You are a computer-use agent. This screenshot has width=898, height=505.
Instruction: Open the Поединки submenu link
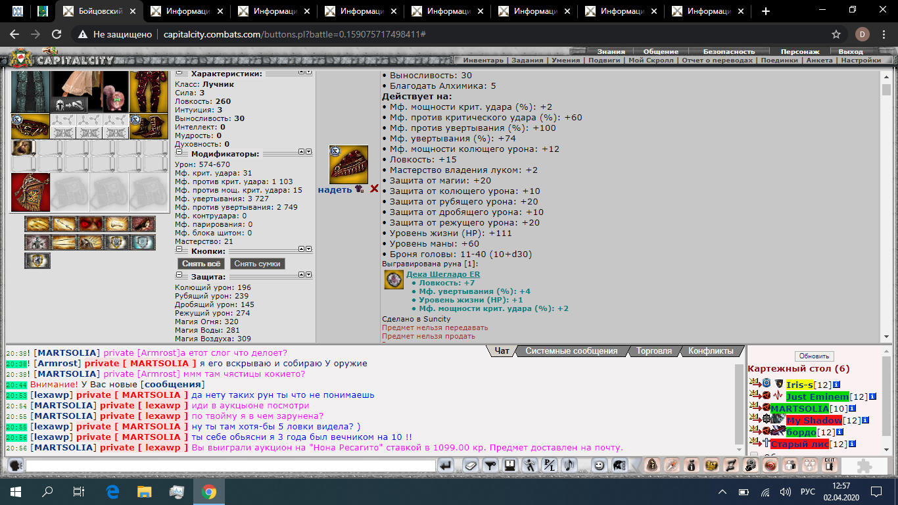coord(779,60)
